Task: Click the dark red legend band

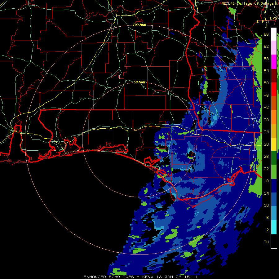Action: click(274, 76)
